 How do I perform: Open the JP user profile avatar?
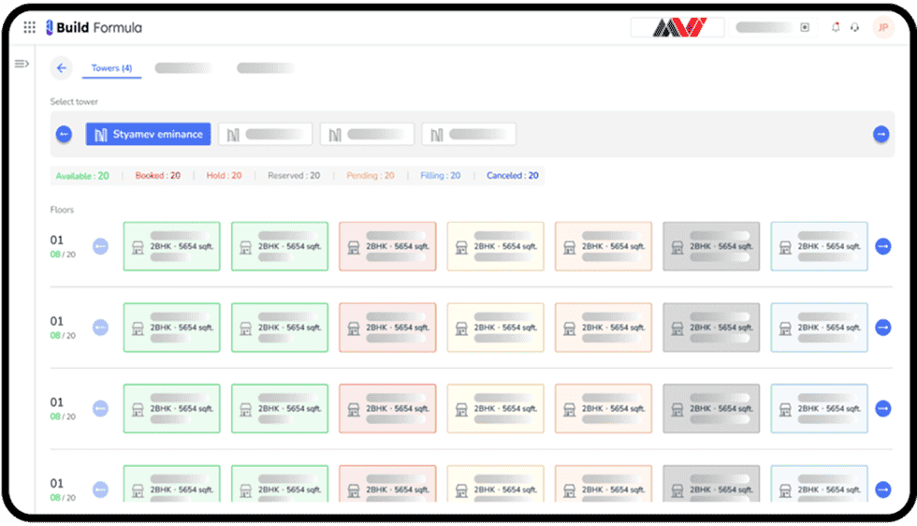[x=882, y=27]
